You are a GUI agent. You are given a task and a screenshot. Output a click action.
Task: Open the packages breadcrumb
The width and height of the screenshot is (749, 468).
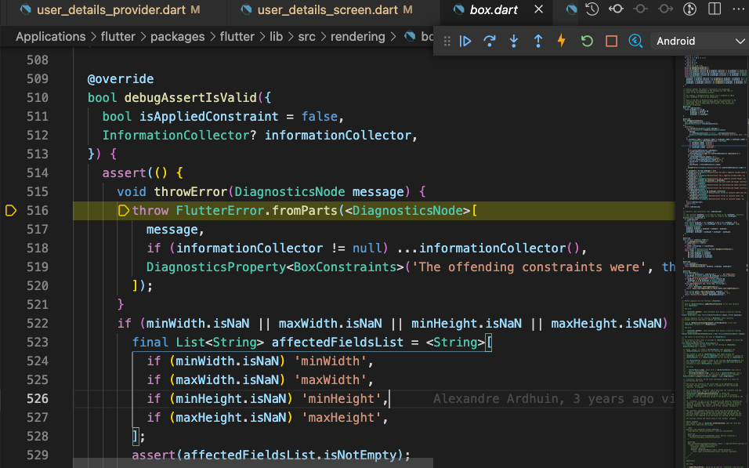click(x=177, y=37)
